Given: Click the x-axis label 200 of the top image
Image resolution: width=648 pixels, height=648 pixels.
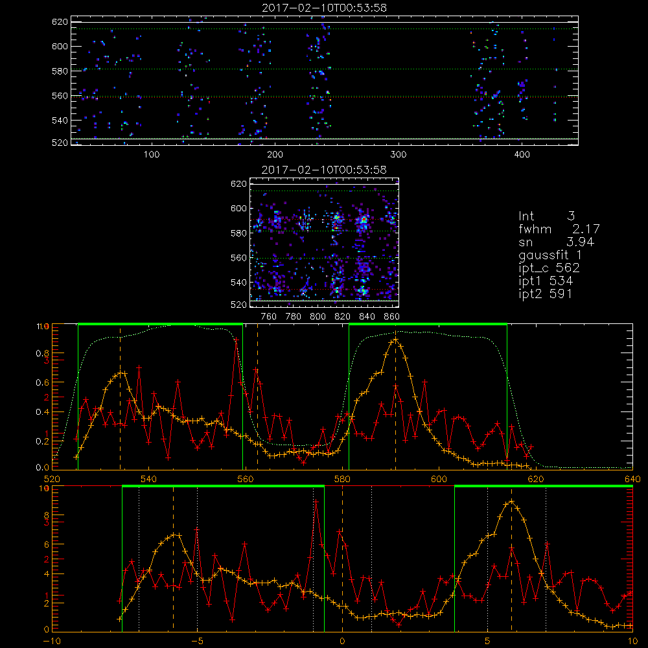Looking at the screenshot, I should (x=275, y=155).
